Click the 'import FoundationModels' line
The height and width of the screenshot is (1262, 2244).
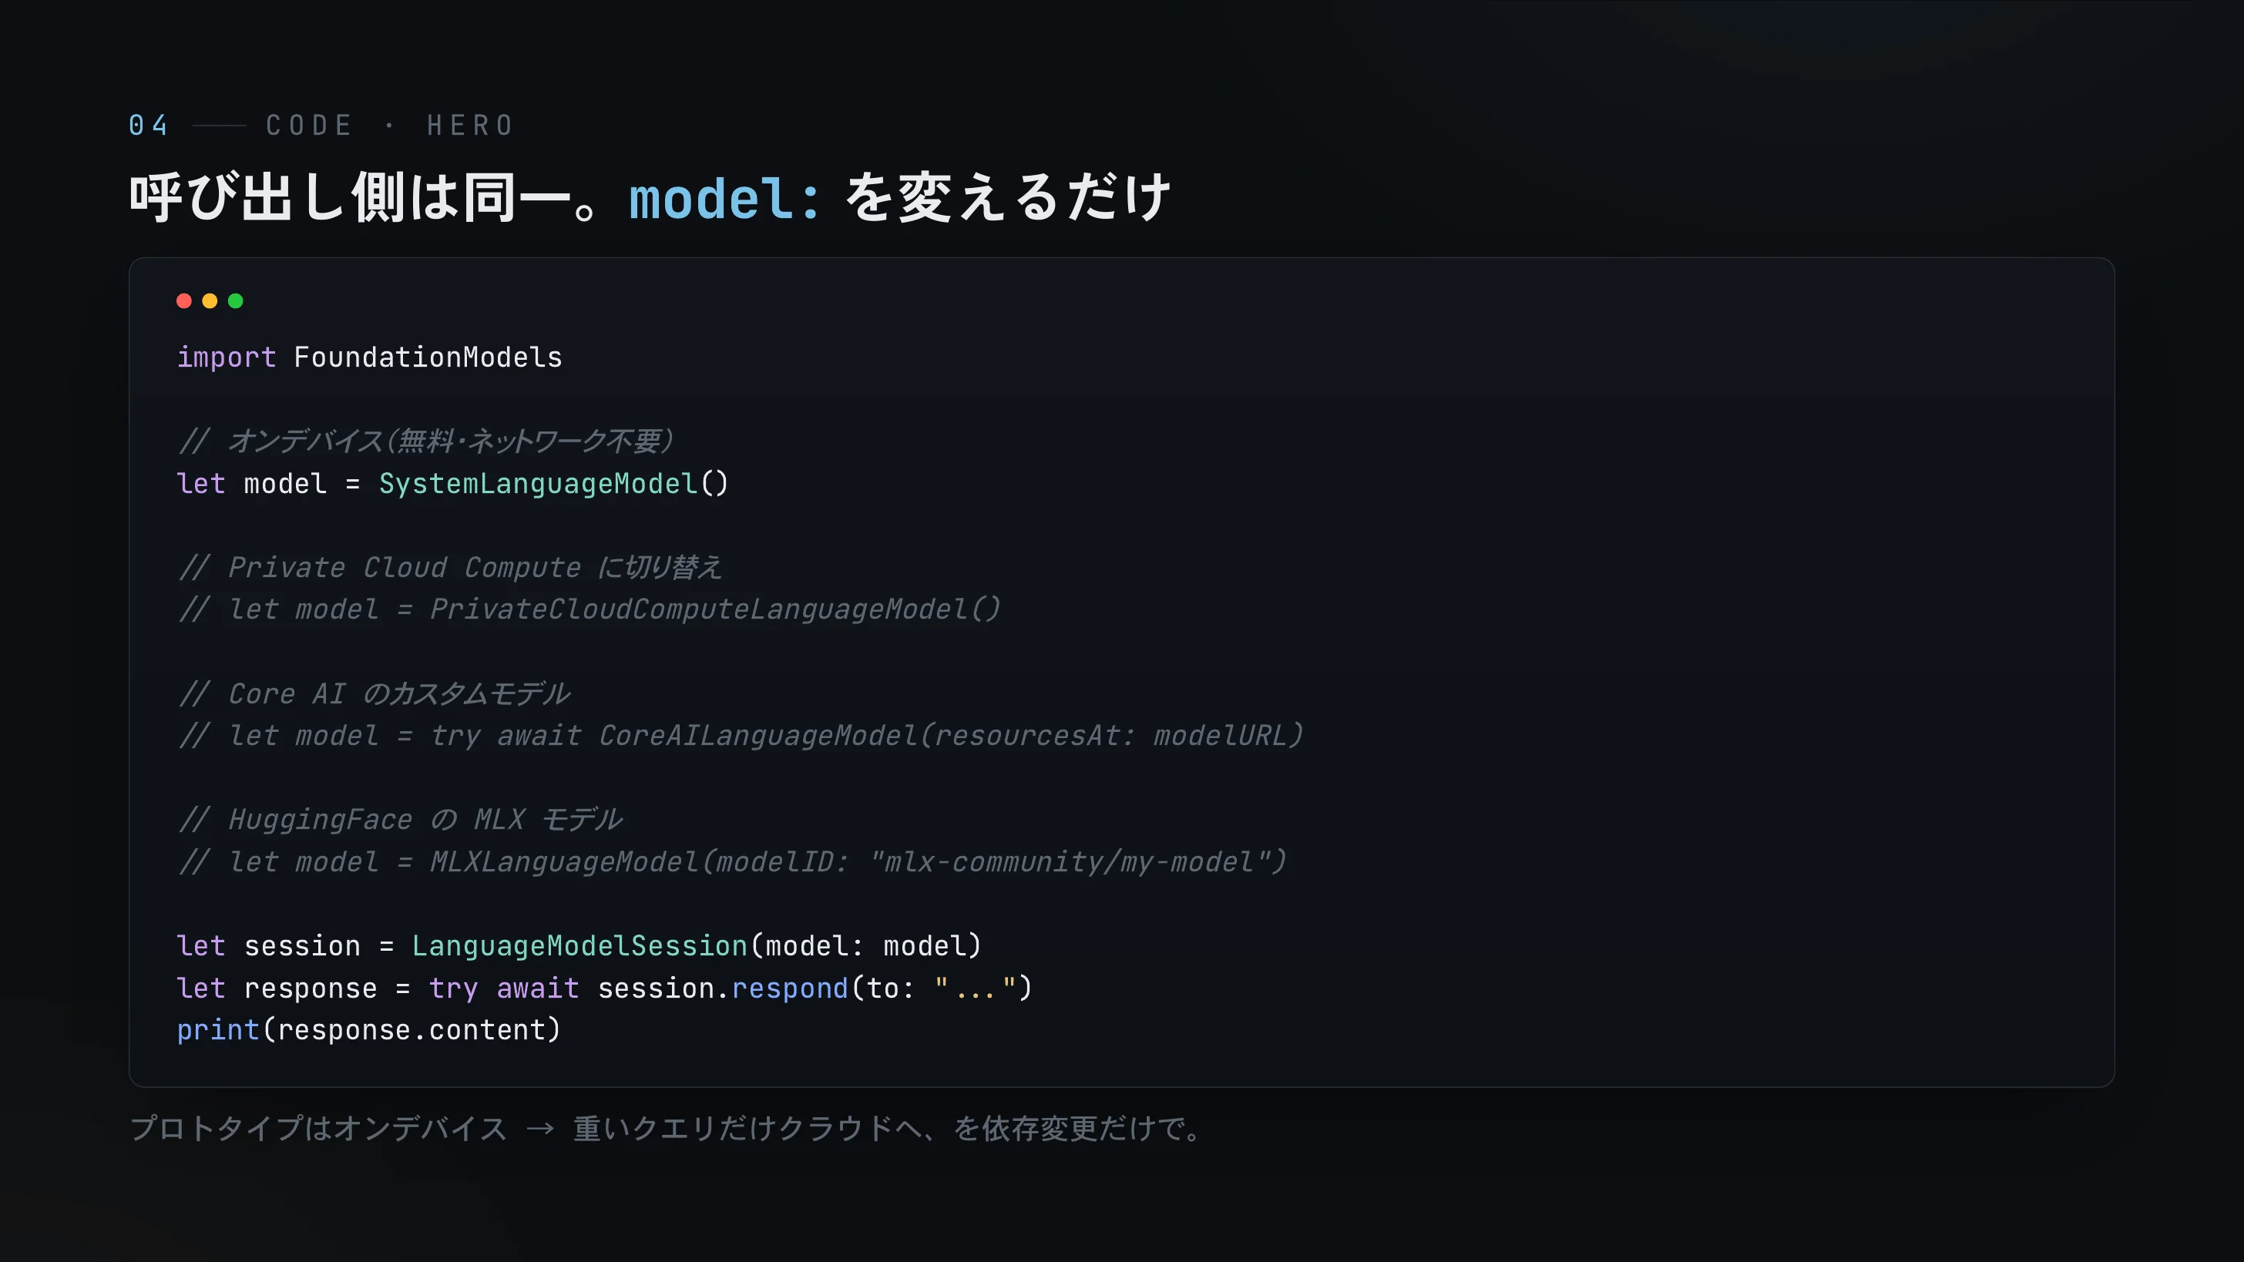pos(369,357)
